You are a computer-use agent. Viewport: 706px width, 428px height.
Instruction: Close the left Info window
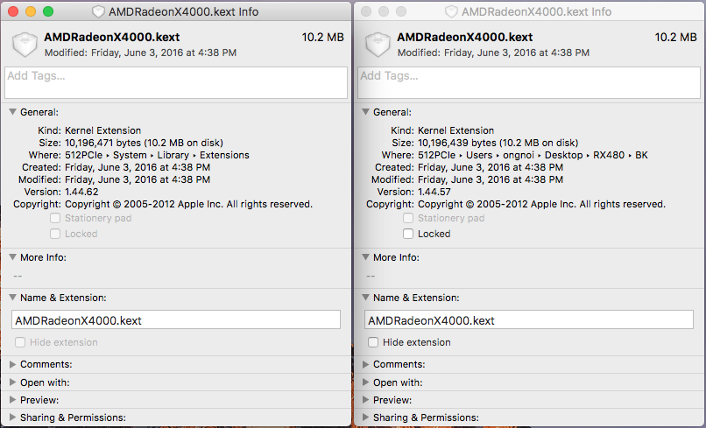[x=13, y=11]
